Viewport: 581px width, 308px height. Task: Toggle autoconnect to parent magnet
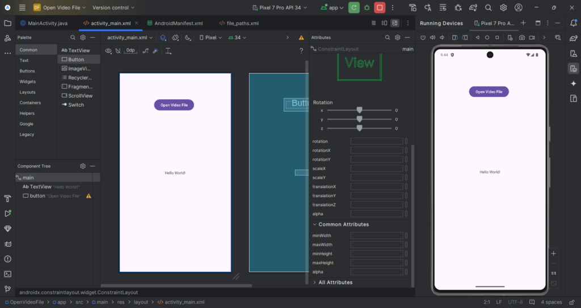[118, 50]
